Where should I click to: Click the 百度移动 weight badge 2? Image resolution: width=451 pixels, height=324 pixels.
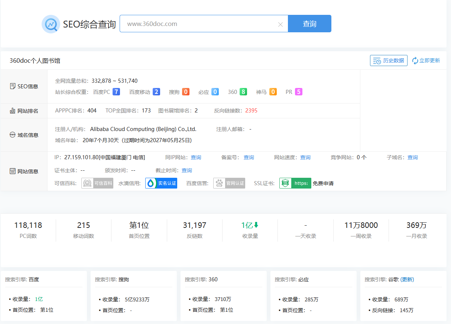[x=156, y=92]
